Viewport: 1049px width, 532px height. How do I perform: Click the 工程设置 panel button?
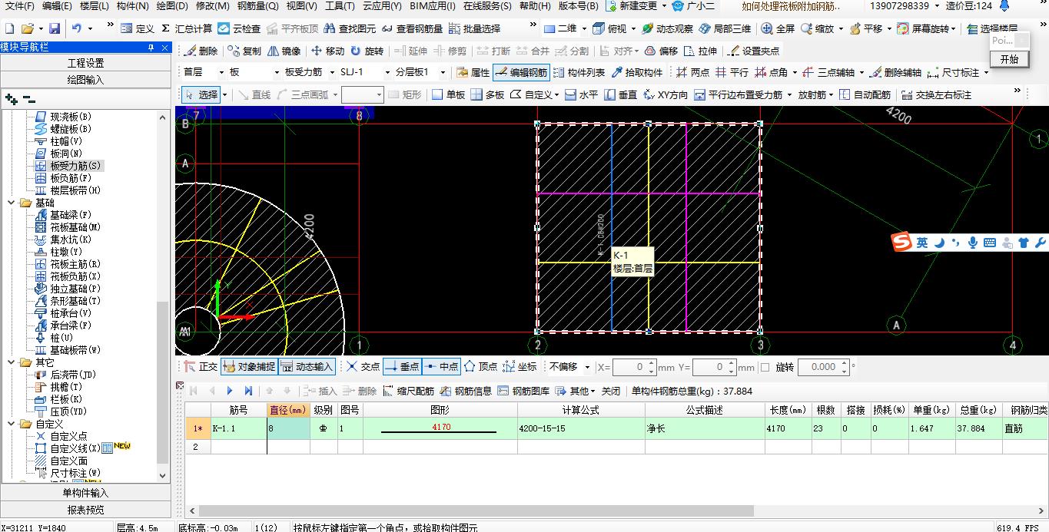(85, 63)
